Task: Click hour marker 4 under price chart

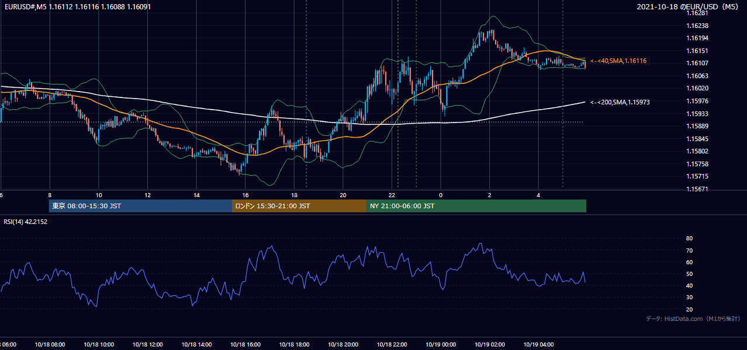Action: tap(538, 195)
